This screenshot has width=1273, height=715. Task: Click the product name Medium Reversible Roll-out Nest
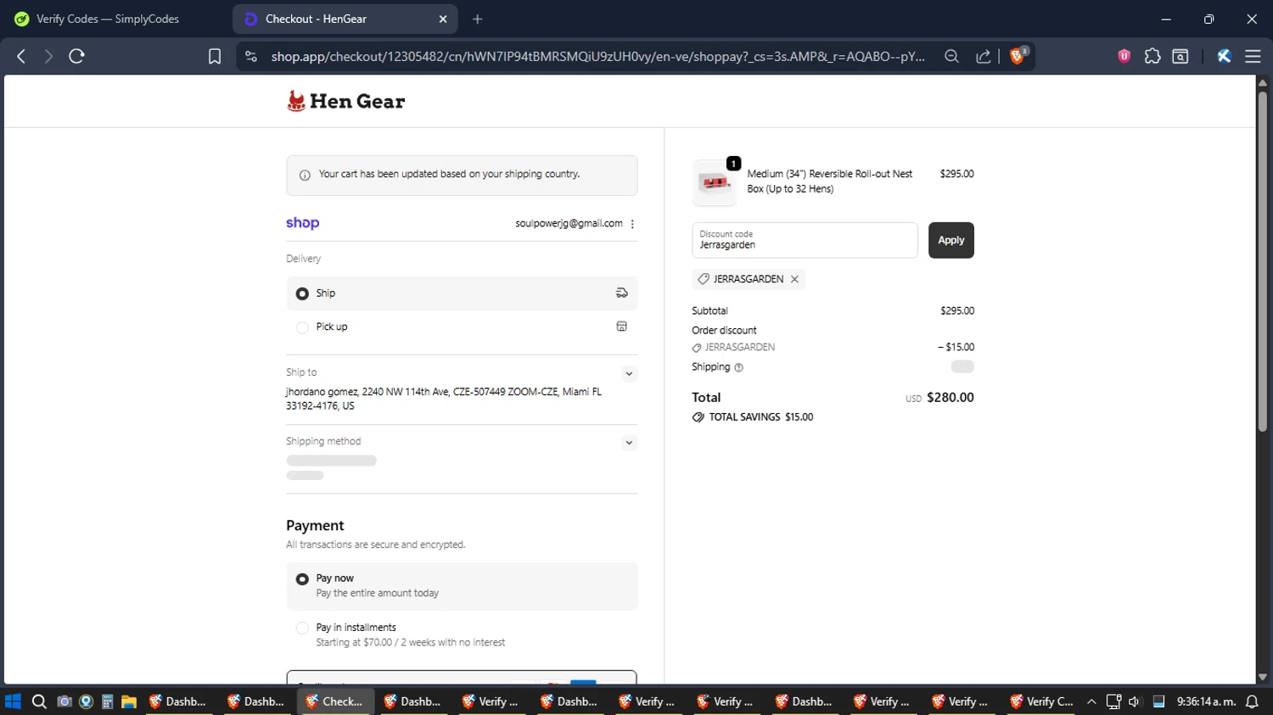(x=829, y=182)
